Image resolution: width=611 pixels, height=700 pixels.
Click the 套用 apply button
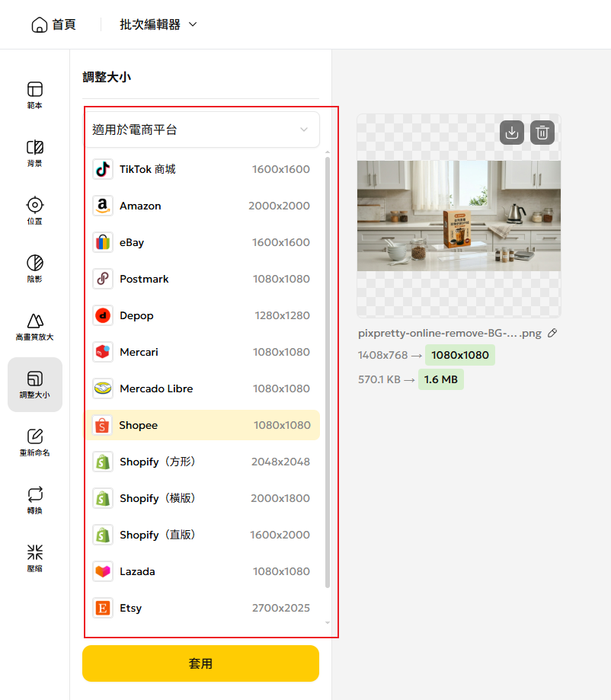pyautogui.click(x=200, y=663)
